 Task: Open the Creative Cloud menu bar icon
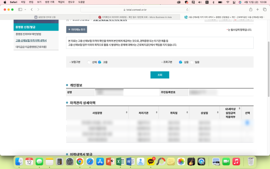tap(179, 2)
